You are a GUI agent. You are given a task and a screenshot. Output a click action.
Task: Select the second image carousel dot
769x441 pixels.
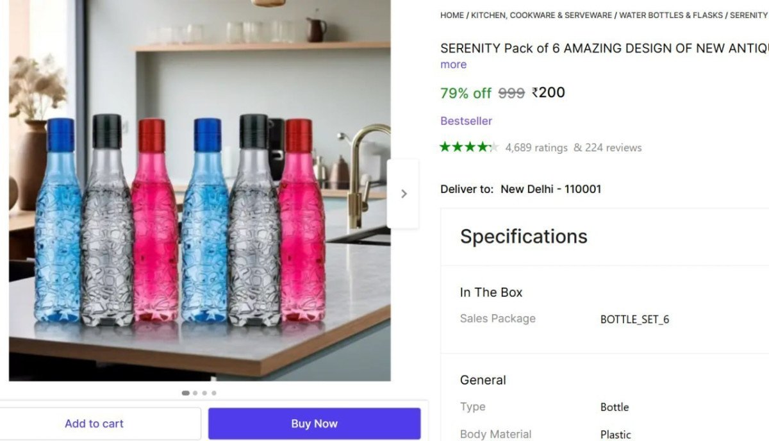[x=195, y=393]
